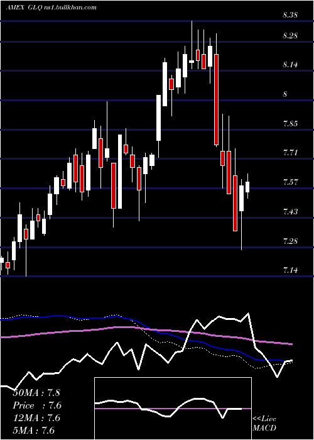
Task: Select the 7.71 price axis label
Action: [x=290, y=153]
